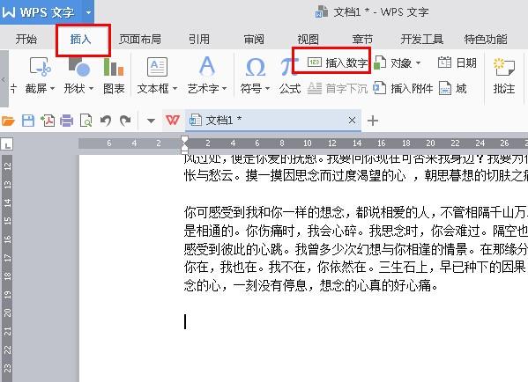Add a new document tab with plus

coord(373,121)
